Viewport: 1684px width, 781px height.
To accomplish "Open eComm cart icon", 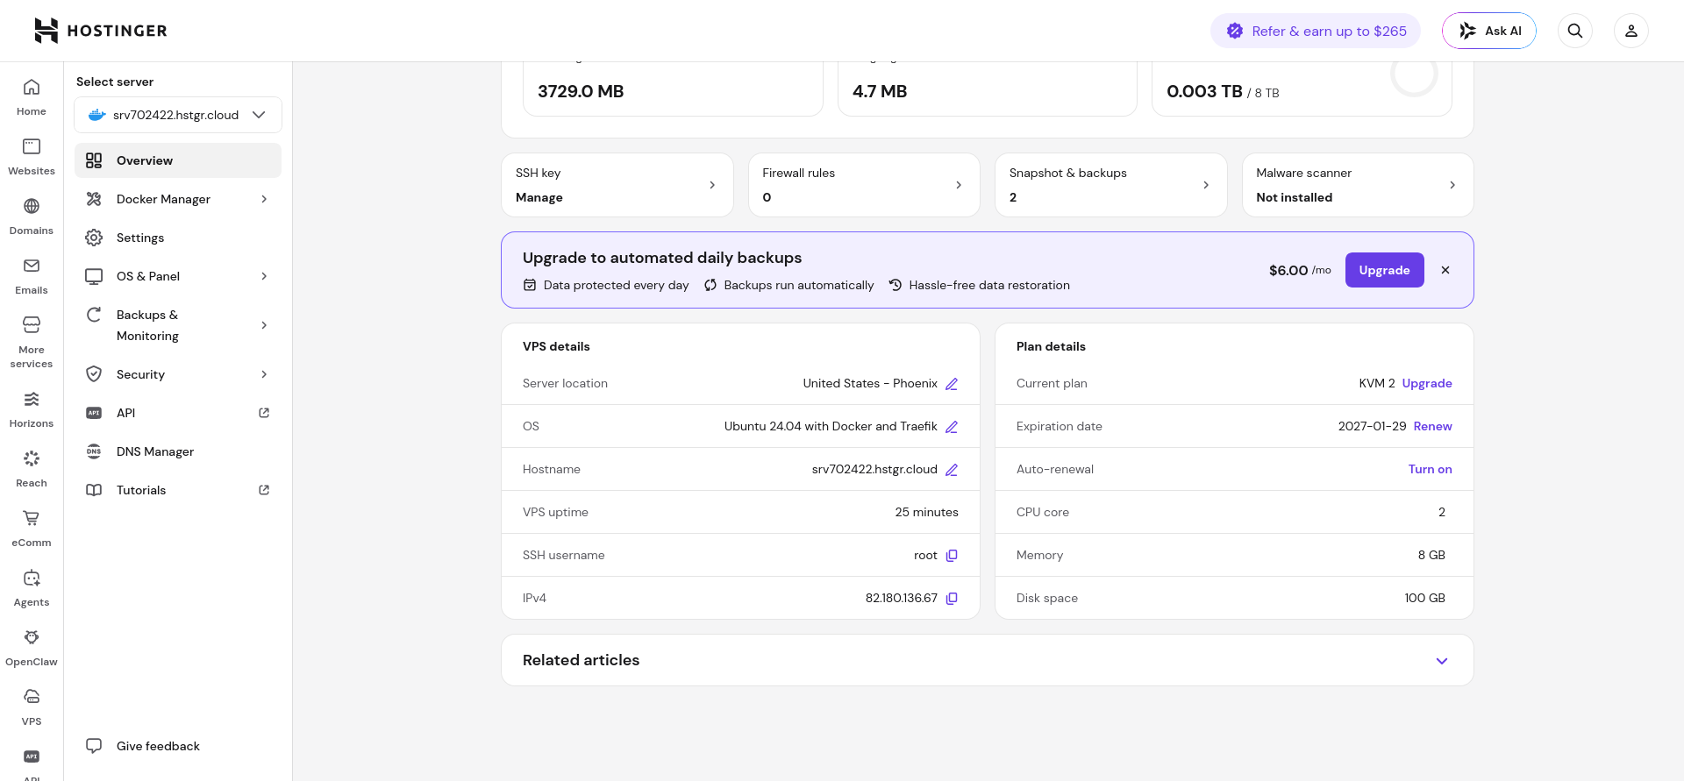I will [x=32, y=518].
